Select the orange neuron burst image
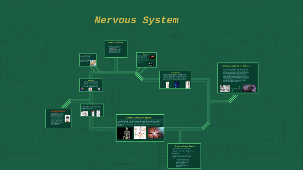The width and height of the screenshot is (303, 170). coord(156,132)
